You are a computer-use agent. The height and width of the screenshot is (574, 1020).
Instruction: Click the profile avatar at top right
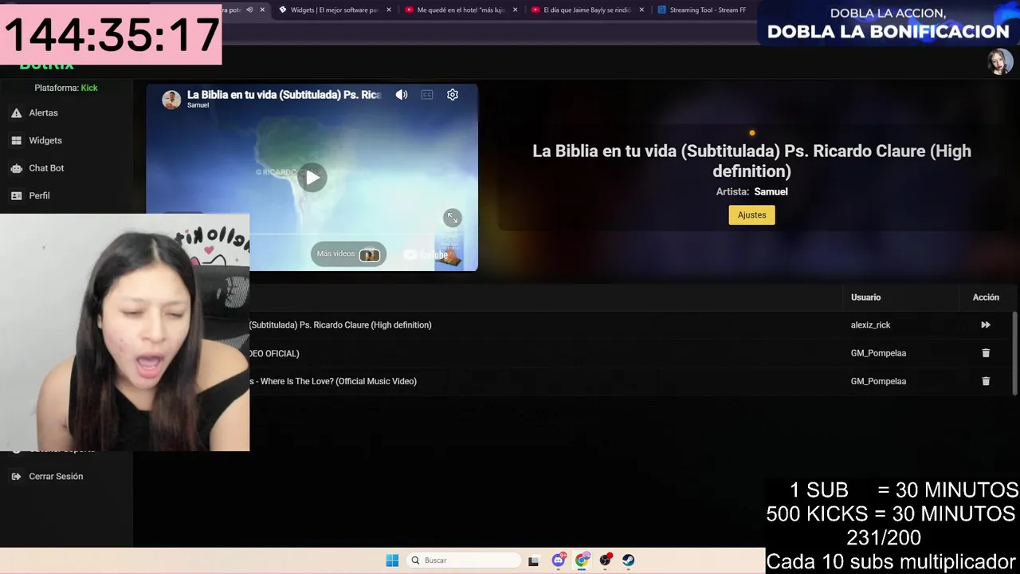click(999, 61)
